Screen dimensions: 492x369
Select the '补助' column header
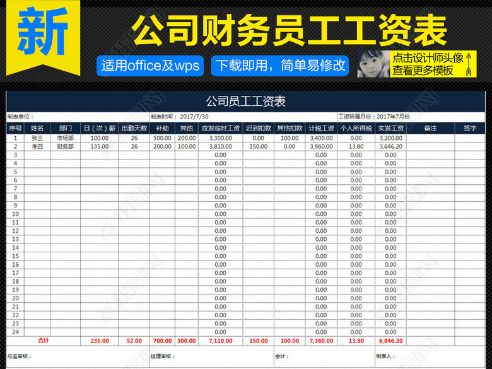162,128
